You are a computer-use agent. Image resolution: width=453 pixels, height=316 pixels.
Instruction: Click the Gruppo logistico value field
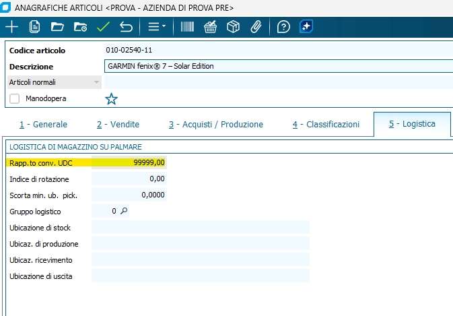[x=104, y=211]
